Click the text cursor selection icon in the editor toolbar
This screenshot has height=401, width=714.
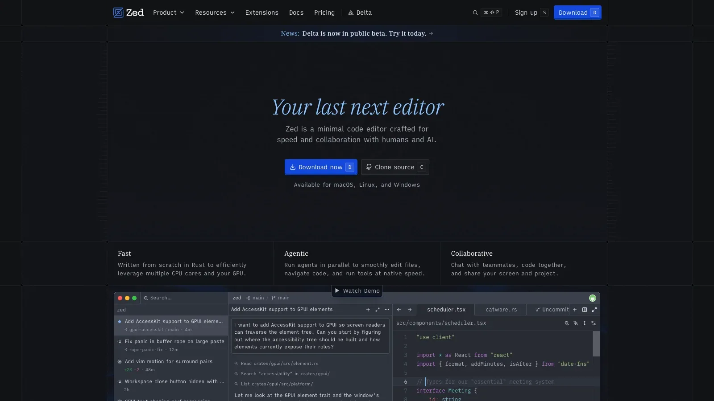click(x=585, y=323)
